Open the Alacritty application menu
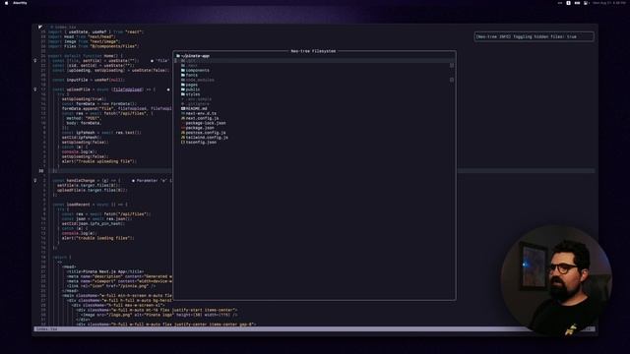This screenshot has width=630, height=354. point(20,3)
